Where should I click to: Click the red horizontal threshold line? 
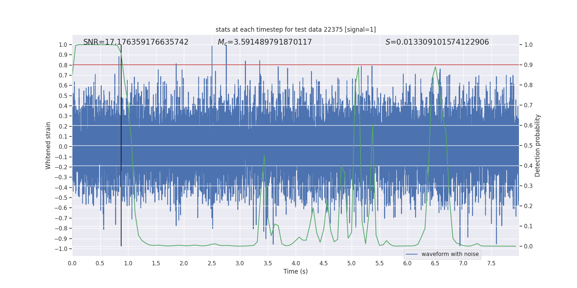[296, 65]
